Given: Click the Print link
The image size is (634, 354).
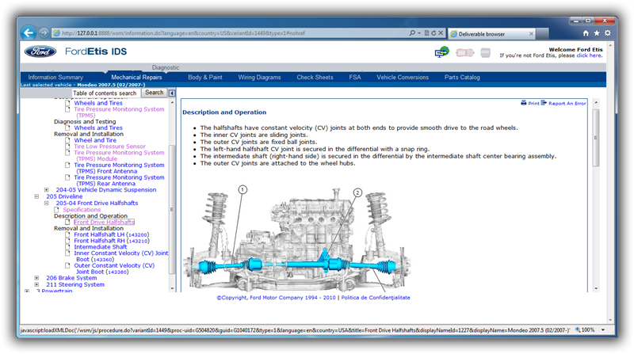Looking at the screenshot, I should pos(533,104).
